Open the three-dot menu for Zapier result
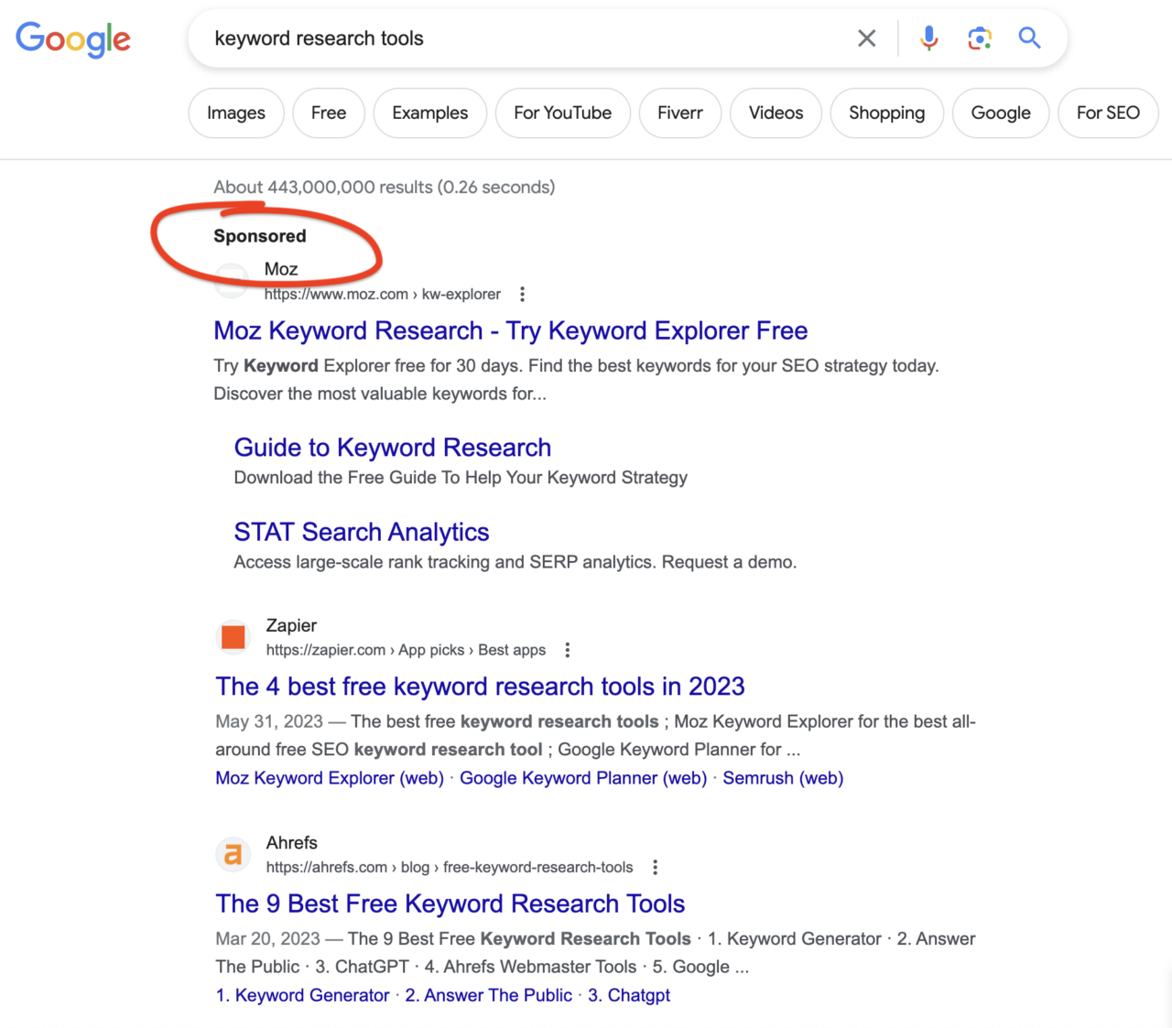This screenshot has width=1172, height=1028. [x=568, y=650]
